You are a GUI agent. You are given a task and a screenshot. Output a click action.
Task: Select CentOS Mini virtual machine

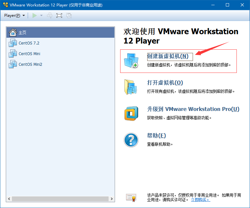click(x=61, y=54)
